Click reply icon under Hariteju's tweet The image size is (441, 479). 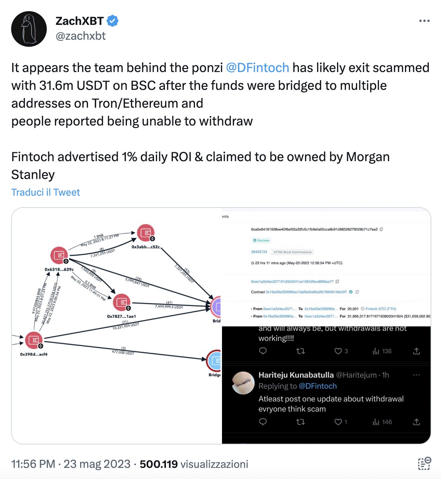click(x=263, y=422)
